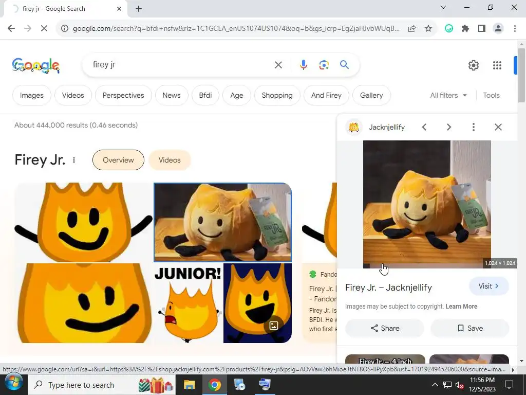Open the notifications center icon

point(509,385)
